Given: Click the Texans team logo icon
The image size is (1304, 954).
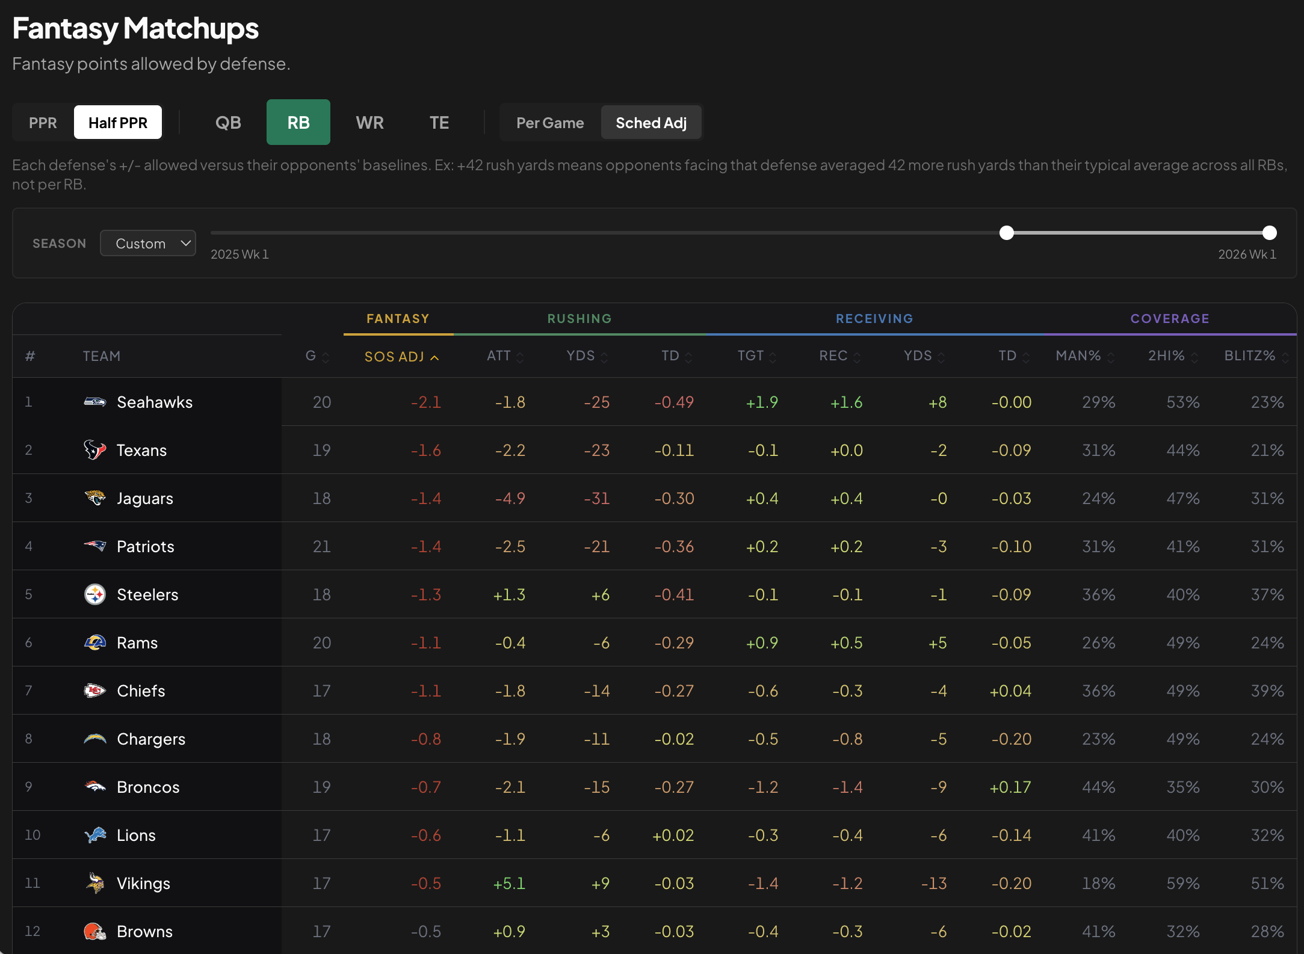Looking at the screenshot, I should [x=95, y=450].
